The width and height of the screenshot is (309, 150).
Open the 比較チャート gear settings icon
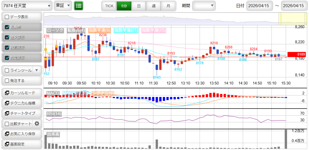[x=37, y=123]
